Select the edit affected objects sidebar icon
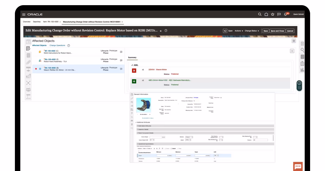This screenshot has width=325, height=171. (x=28, y=49)
